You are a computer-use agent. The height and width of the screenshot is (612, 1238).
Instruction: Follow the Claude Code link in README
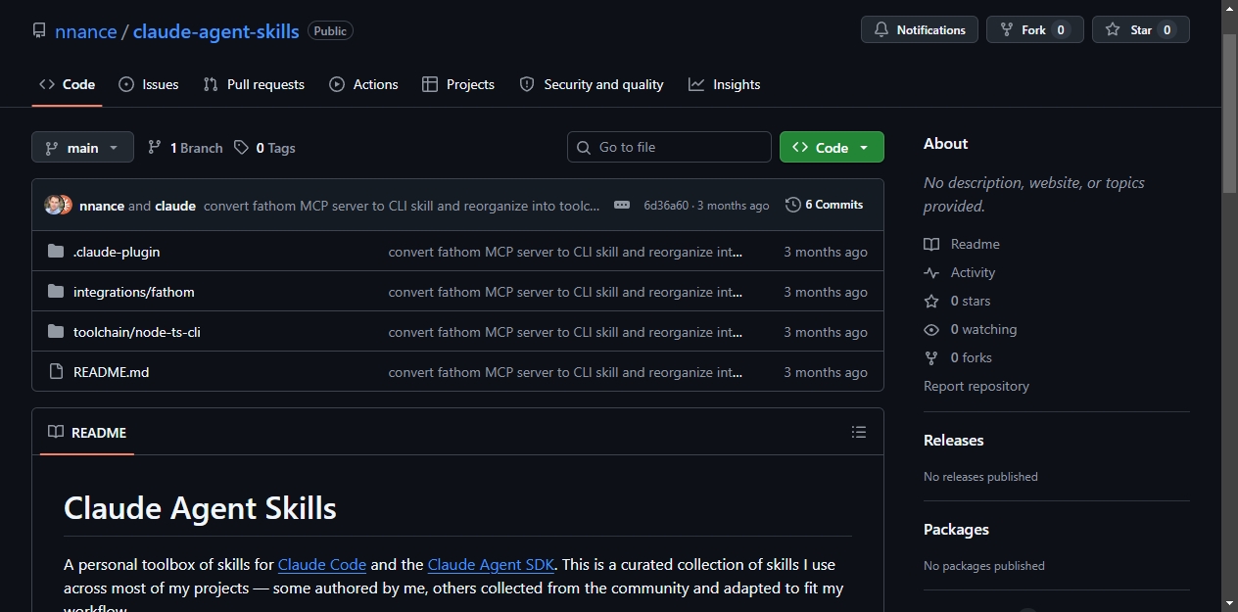[x=322, y=565]
